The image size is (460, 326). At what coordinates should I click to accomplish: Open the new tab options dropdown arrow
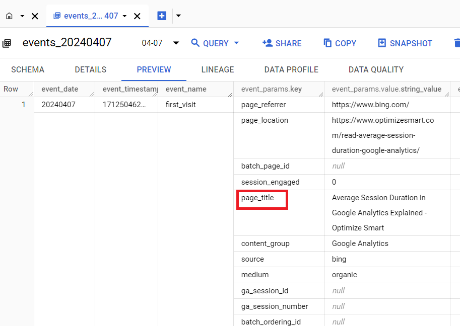click(178, 16)
